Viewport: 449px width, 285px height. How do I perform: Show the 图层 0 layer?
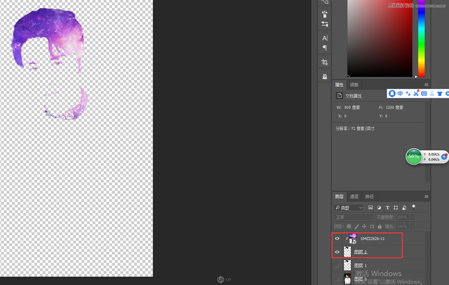337,278
